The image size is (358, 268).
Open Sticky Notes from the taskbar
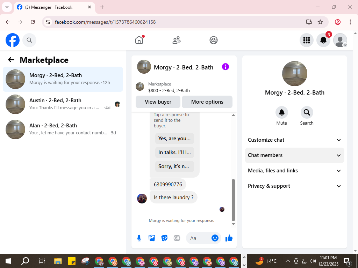pos(72,261)
